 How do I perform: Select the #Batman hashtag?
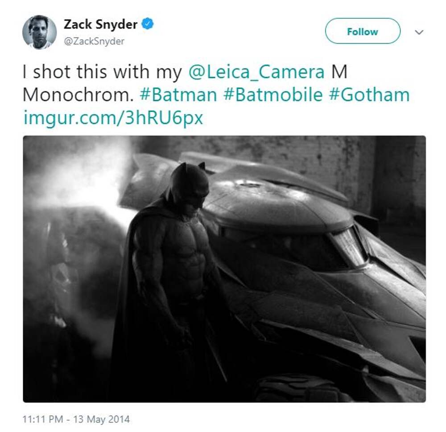pos(178,95)
